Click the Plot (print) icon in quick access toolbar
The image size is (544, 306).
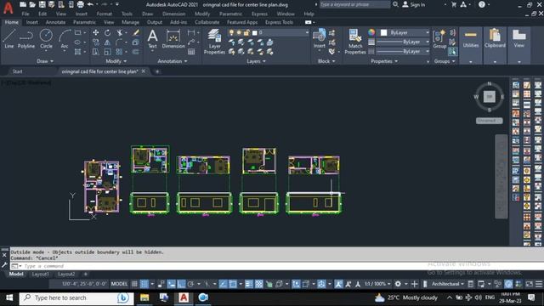[80, 4]
